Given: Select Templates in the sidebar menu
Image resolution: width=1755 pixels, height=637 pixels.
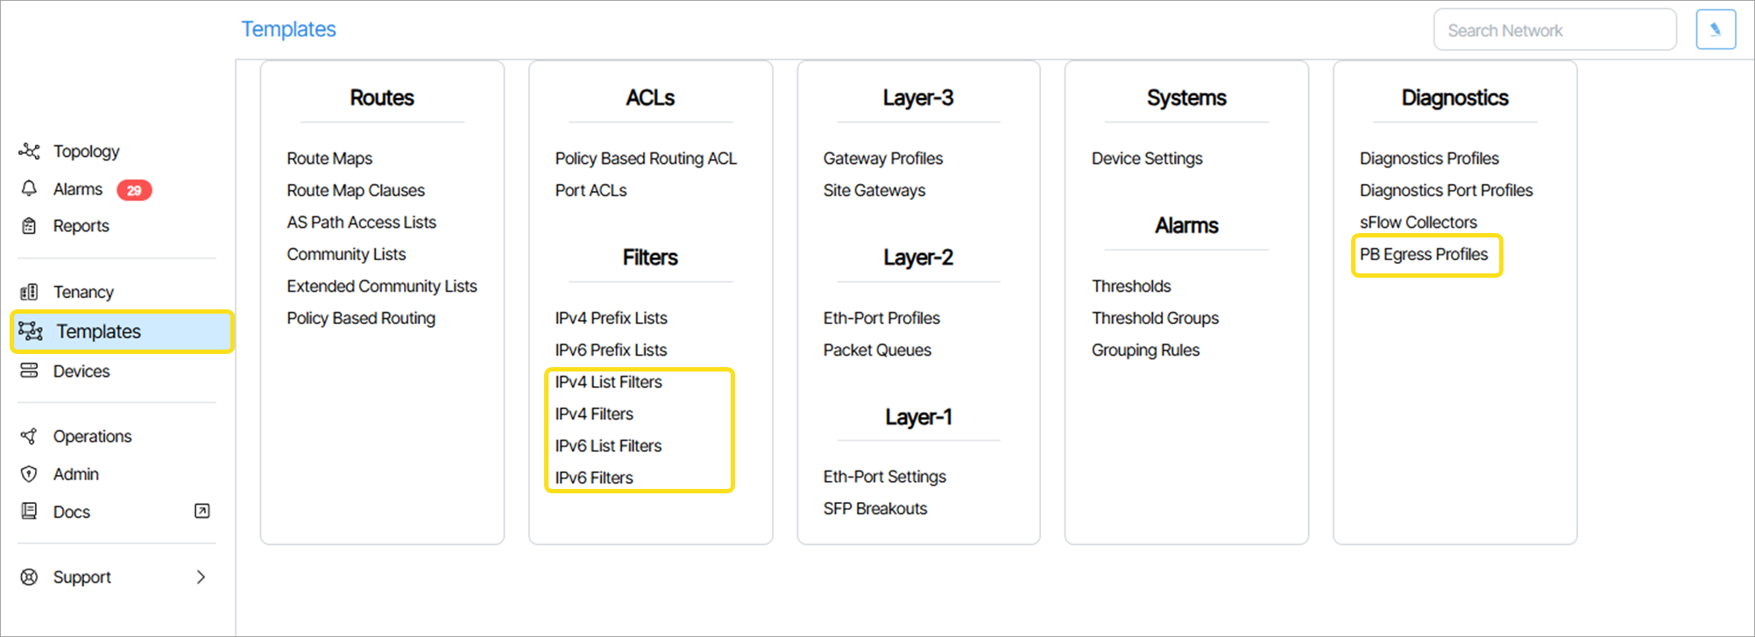Looking at the screenshot, I should pyautogui.click(x=98, y=331).
